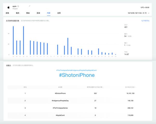The height and width of the screenshot is (124, 156).
Task: Click the 开启对比 compare link
Action: pos(145,21)
